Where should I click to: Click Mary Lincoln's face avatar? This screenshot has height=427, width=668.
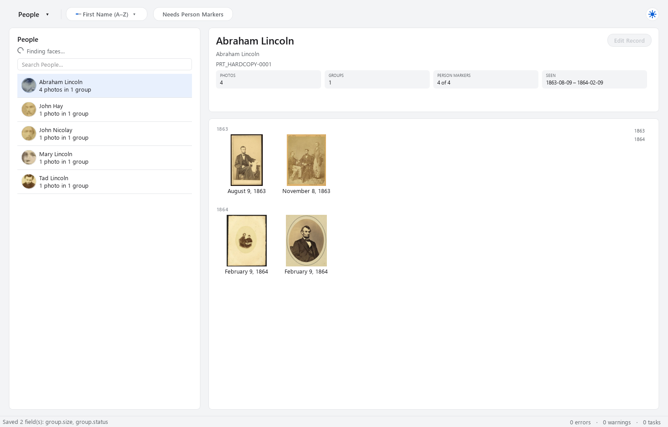pyautogui.click(x=29, y=157)
